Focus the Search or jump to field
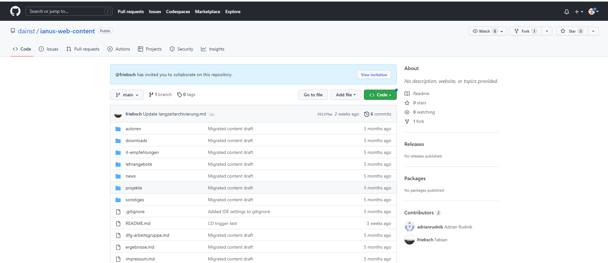The height and width of the screenshot is (263, 608). coord(69,11)
